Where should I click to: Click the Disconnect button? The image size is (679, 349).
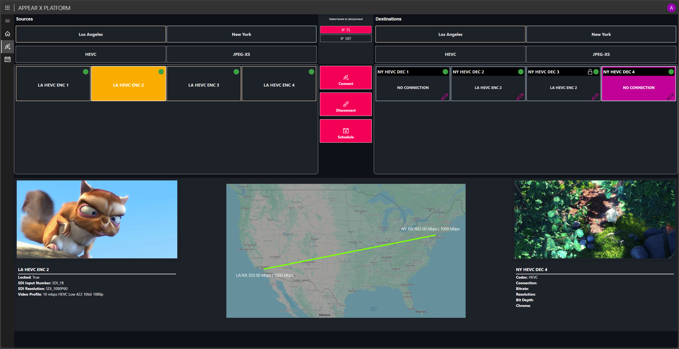[x=346, y=104]
